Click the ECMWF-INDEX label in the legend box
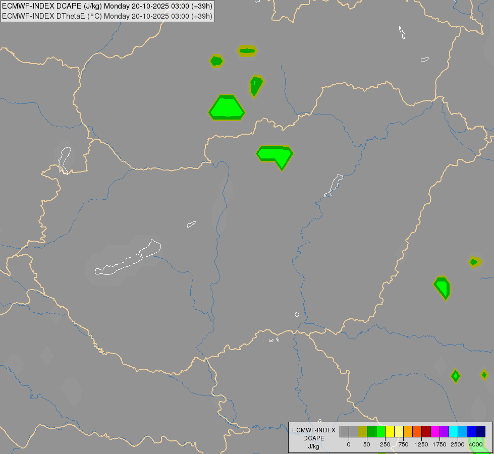 coord(314,430)
